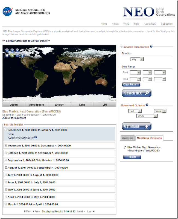Viewport: 178px width, 219px height.
Task: Open 'Special message to Safari users' link
Action: tap(26, 41)
